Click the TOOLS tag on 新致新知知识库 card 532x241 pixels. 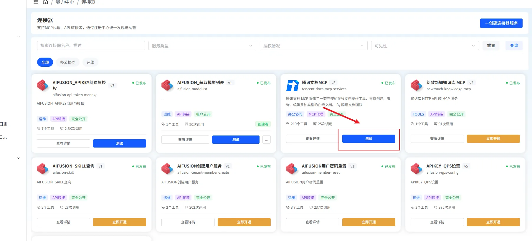[418, 114]
